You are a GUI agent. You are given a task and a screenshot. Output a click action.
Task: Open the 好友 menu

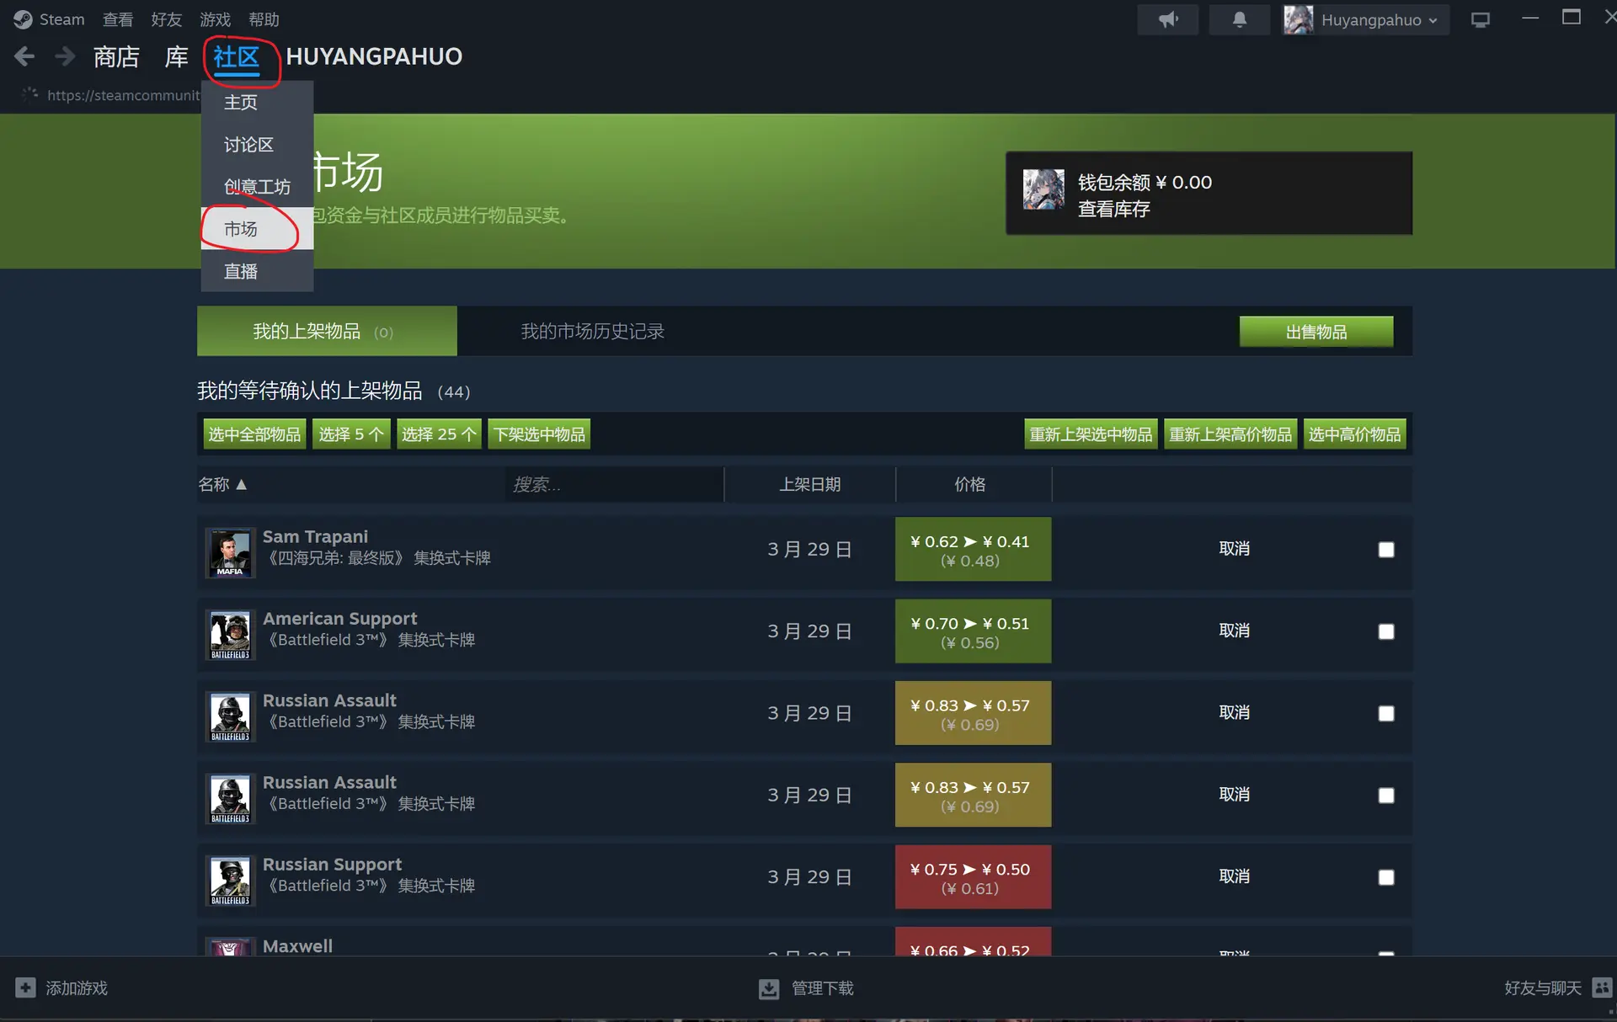click(x=167, y=19)
